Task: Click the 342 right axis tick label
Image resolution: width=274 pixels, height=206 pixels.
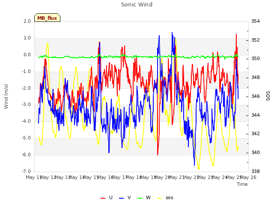Action: 256,133
